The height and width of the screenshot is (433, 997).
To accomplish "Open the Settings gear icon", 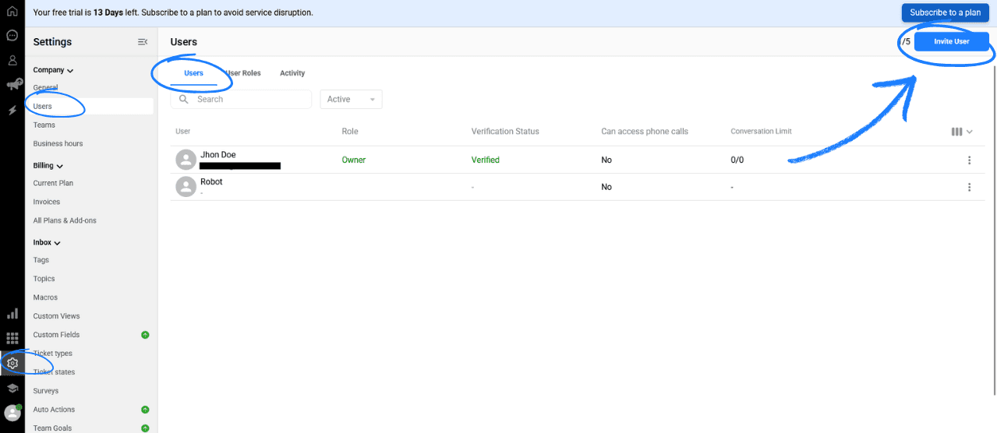I will (12, 363).
